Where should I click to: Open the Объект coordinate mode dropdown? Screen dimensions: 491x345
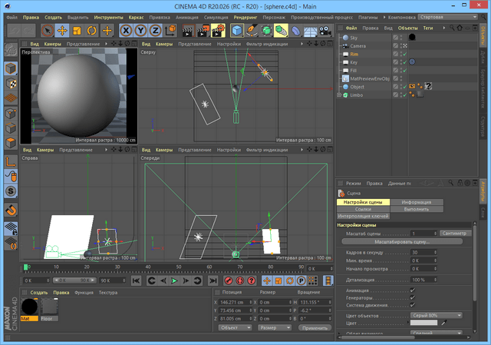click(233, 327)
